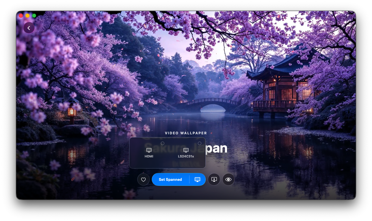The width and height of the screenshot is (372, 221).
Task: Click the VIDEO WALLPAPER category label
Action: (x=186, y=133)
